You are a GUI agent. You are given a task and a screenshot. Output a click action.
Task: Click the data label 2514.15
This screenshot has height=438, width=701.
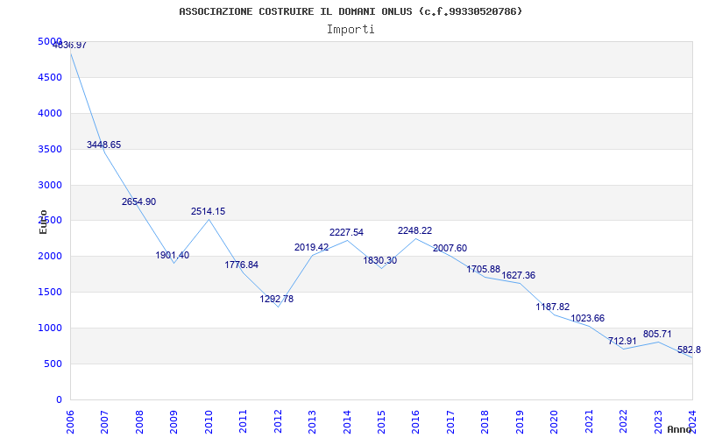click(x=209, y=211)
